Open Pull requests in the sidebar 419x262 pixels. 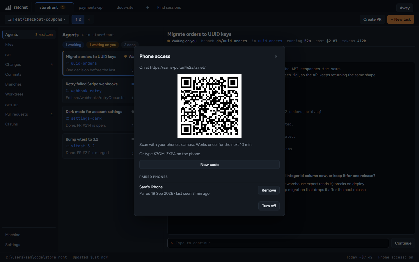pos(29,114)
